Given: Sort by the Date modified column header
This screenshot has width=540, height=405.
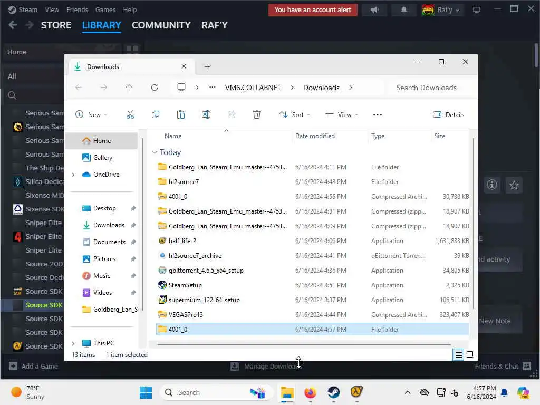Looking at the screenshot, I should click(x=315, y=136).
